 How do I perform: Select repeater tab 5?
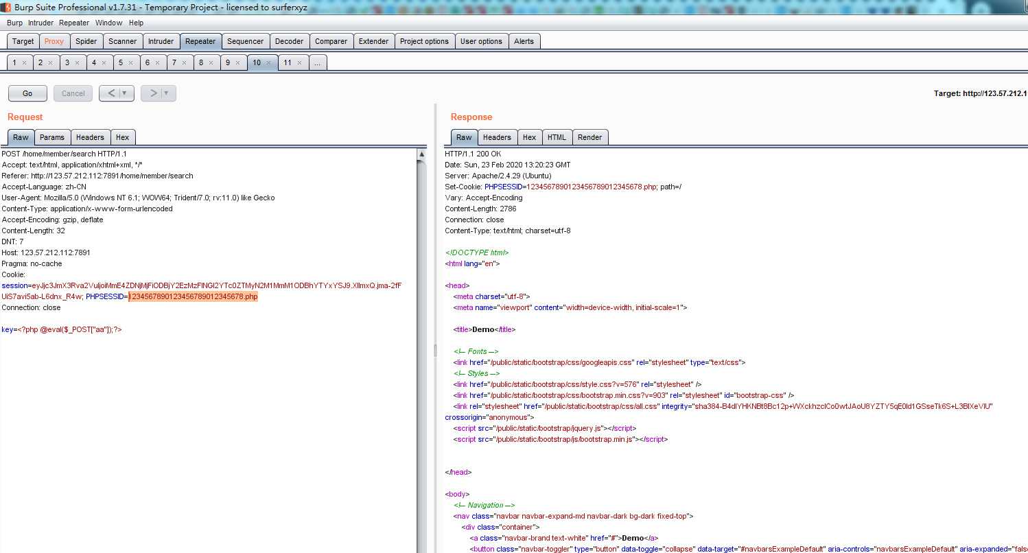point(121,62)
